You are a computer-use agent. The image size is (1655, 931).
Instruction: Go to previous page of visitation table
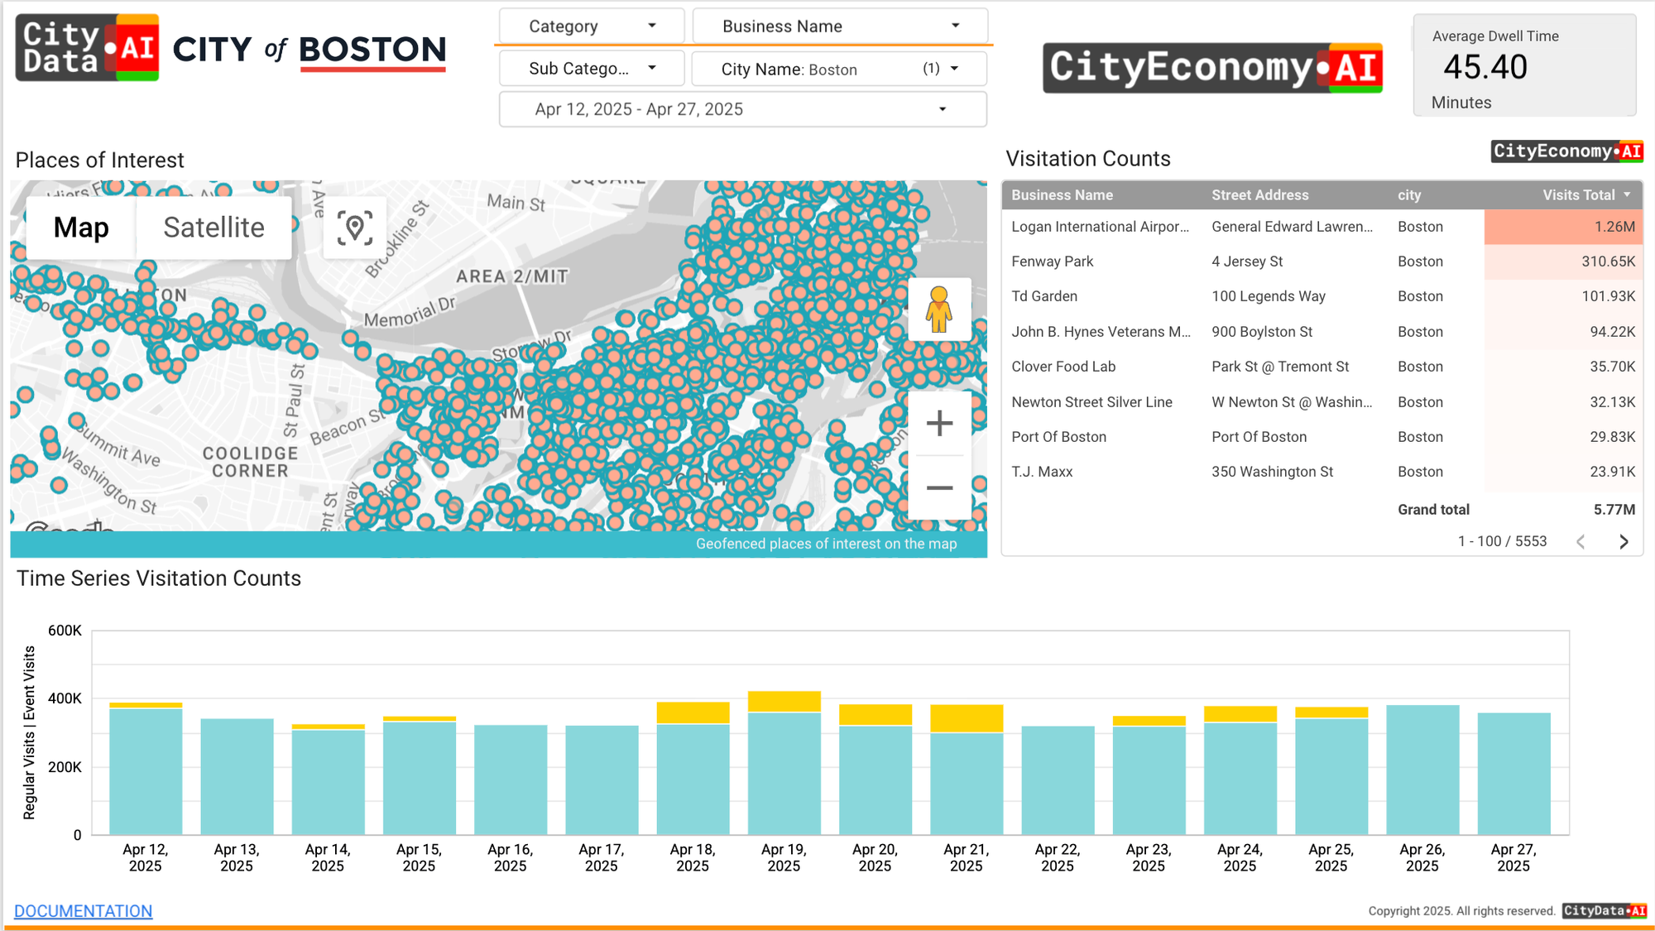click(x=1581, y=541)
